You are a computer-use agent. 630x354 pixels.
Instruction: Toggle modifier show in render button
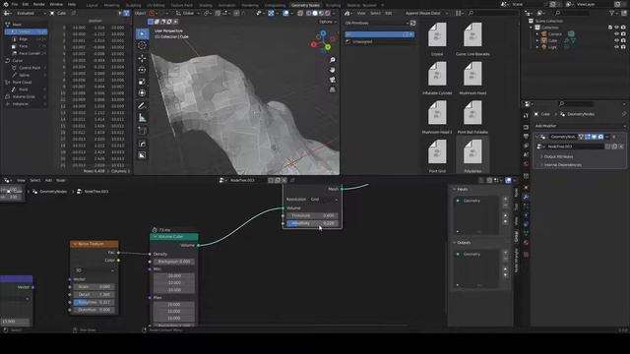click(x=600, y=137)
